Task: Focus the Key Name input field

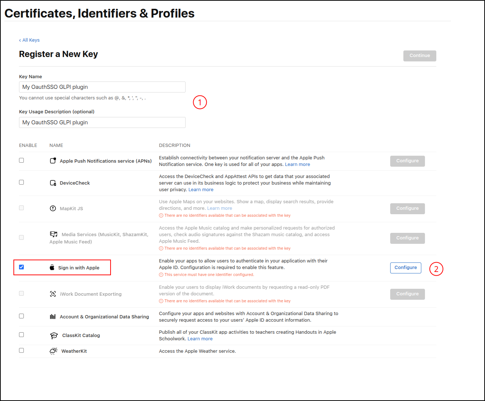Action: coord(102,87)
